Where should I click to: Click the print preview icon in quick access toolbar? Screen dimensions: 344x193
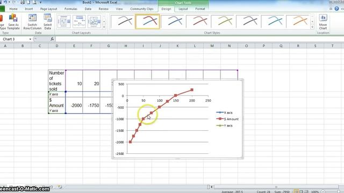[x=34, y=2]
